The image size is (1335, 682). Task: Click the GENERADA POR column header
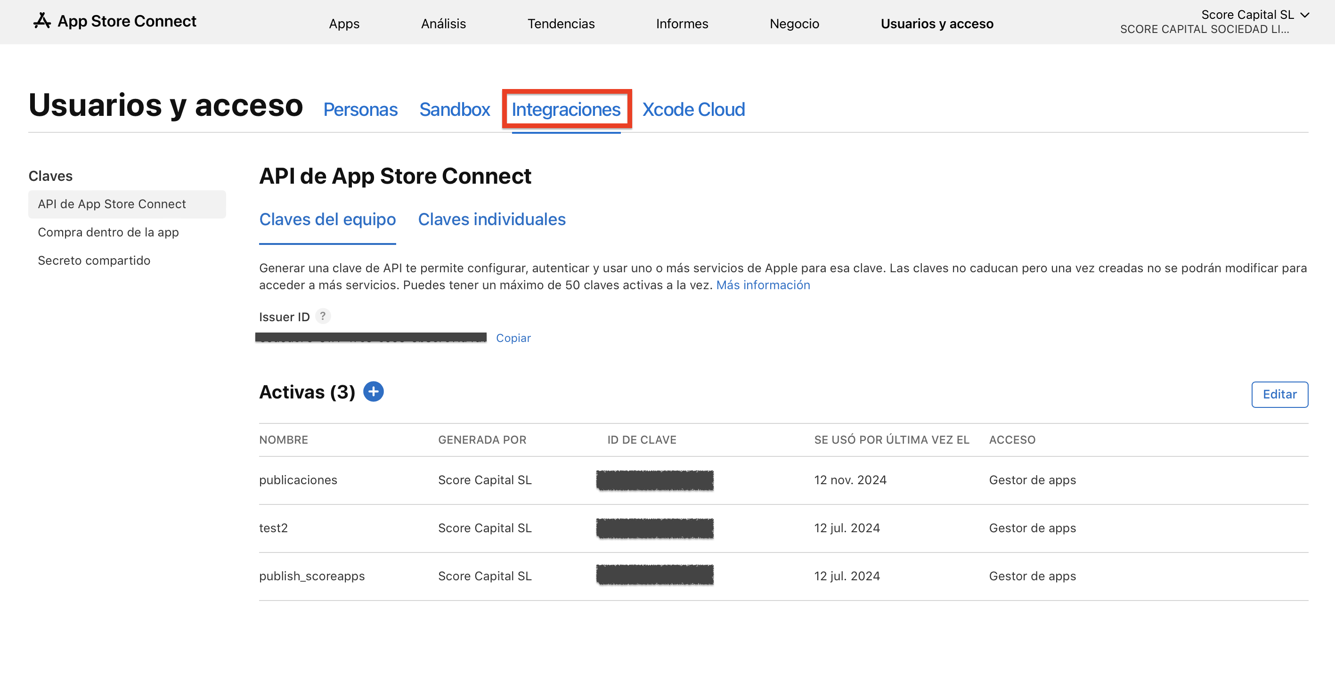[x=482, y=439]
